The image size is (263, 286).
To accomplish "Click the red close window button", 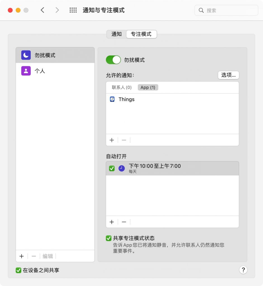I will coord(10,10).
